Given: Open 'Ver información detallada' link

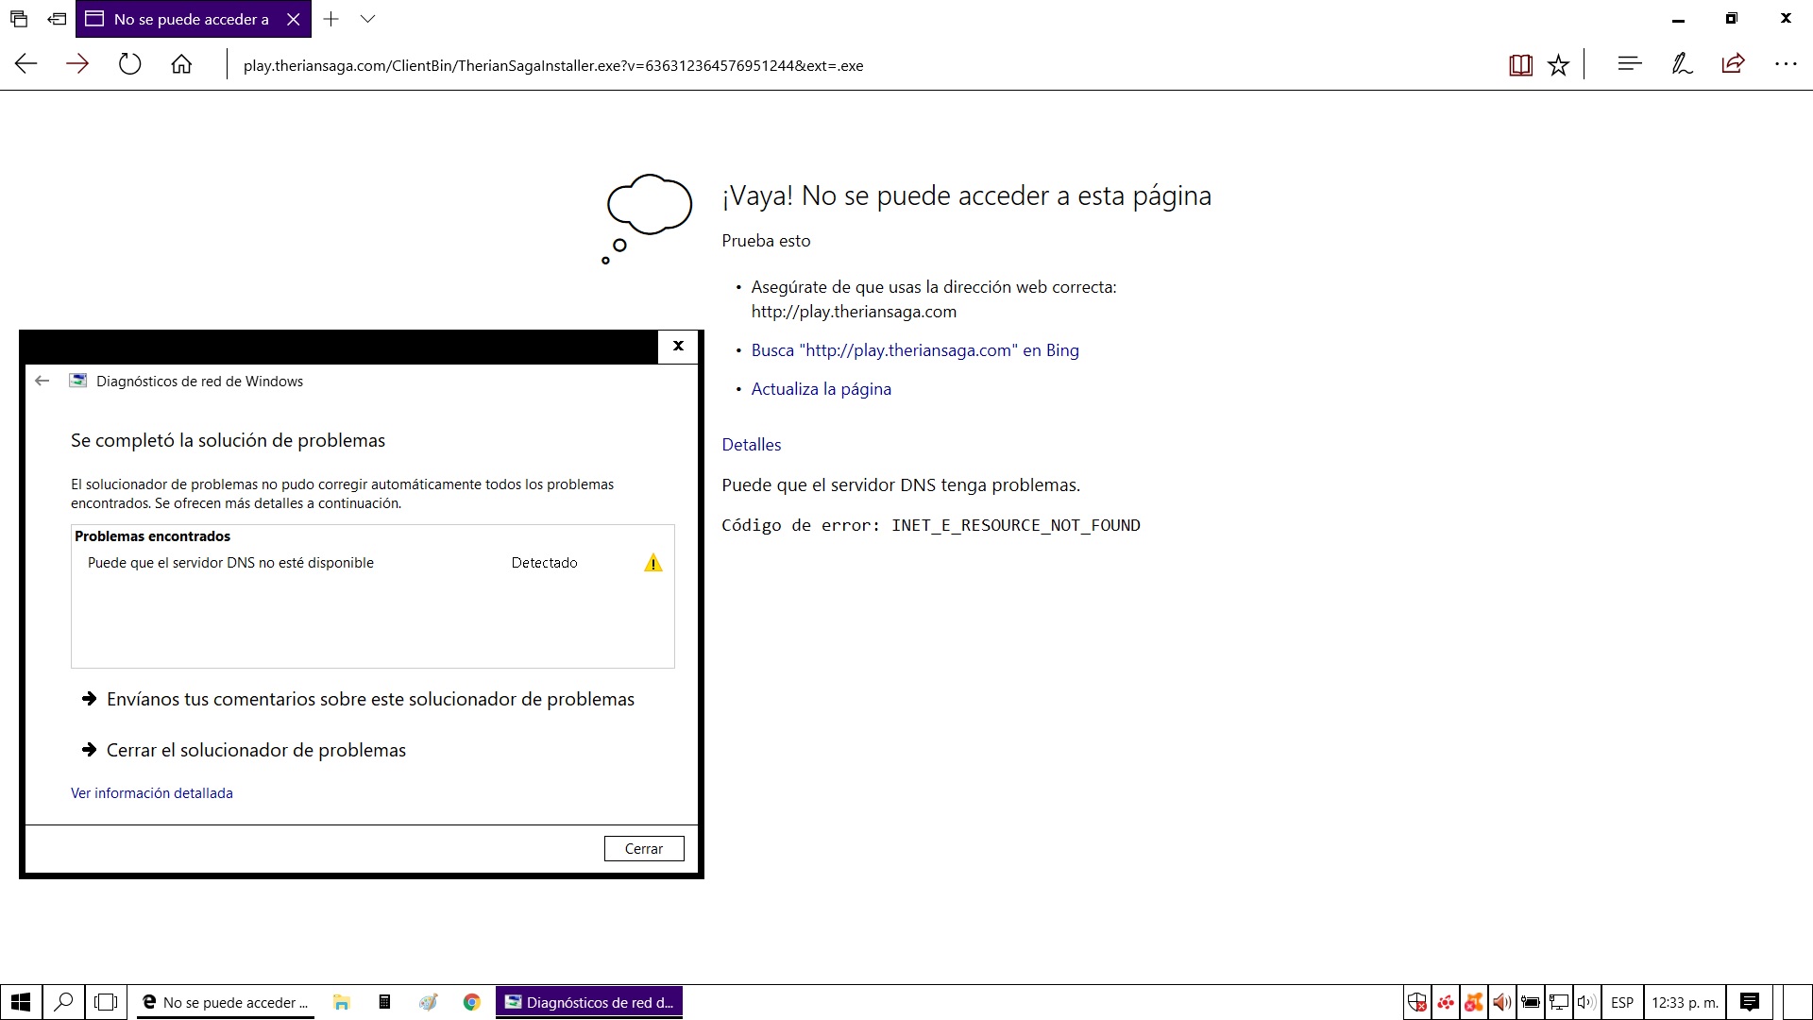Looking at the screenshot, I should [152, 793].
